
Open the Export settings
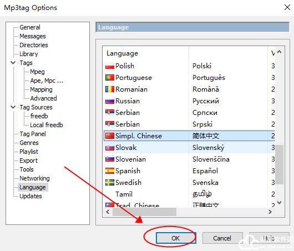pyautogui.click(x=28, y=160)
